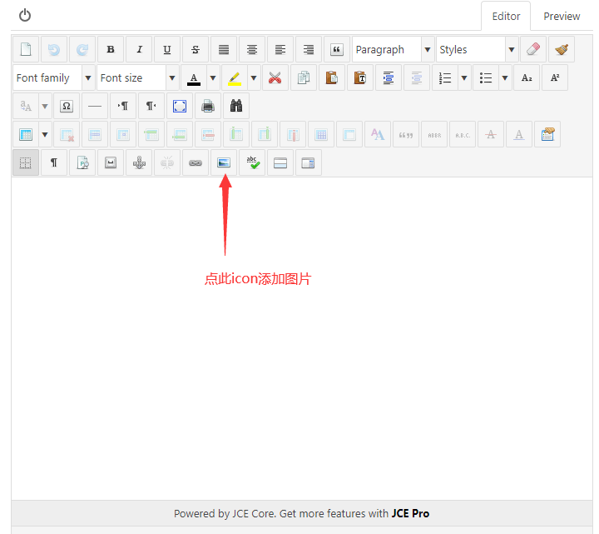Image resolution: width=599 pixels, height=534 pixels.
Task: Click the insert image icon
Action: [x=223, y=163]
